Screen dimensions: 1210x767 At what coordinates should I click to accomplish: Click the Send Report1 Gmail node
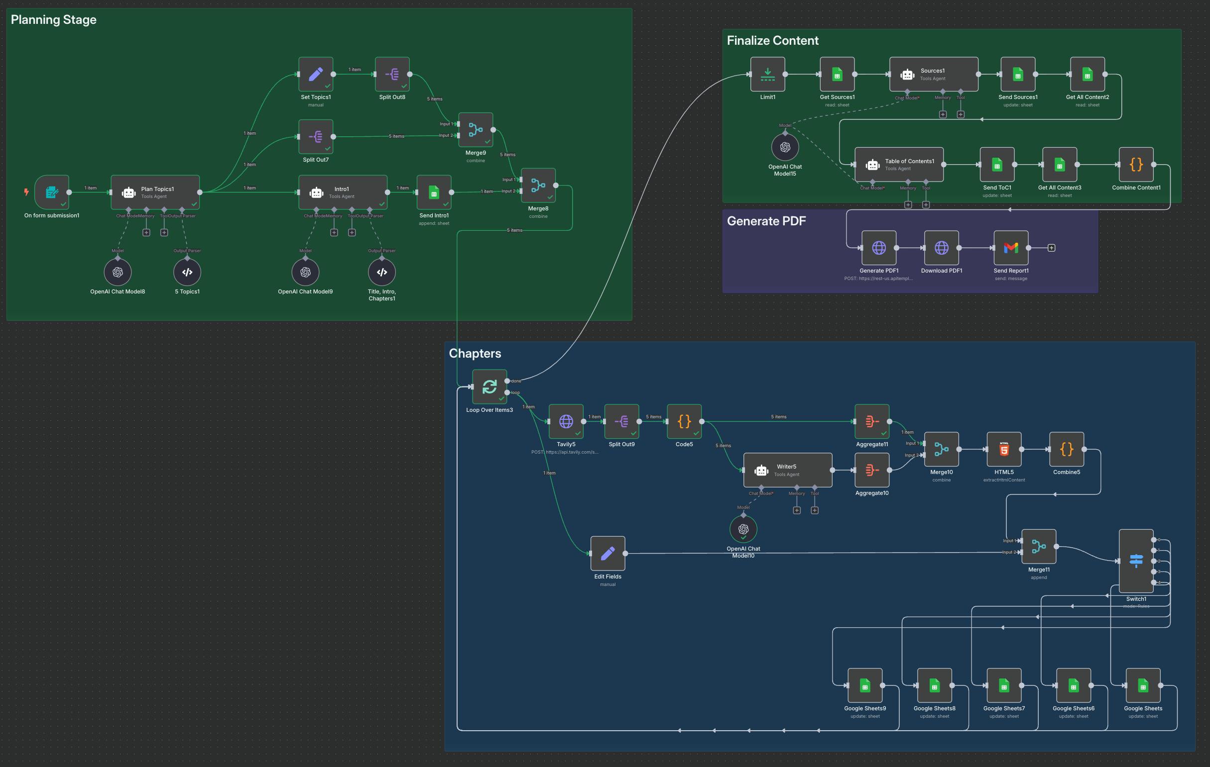pyautogui.click(x=1010, y=248)
